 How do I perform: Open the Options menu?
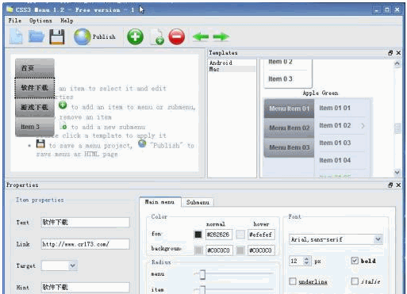[x=40, y=21]
